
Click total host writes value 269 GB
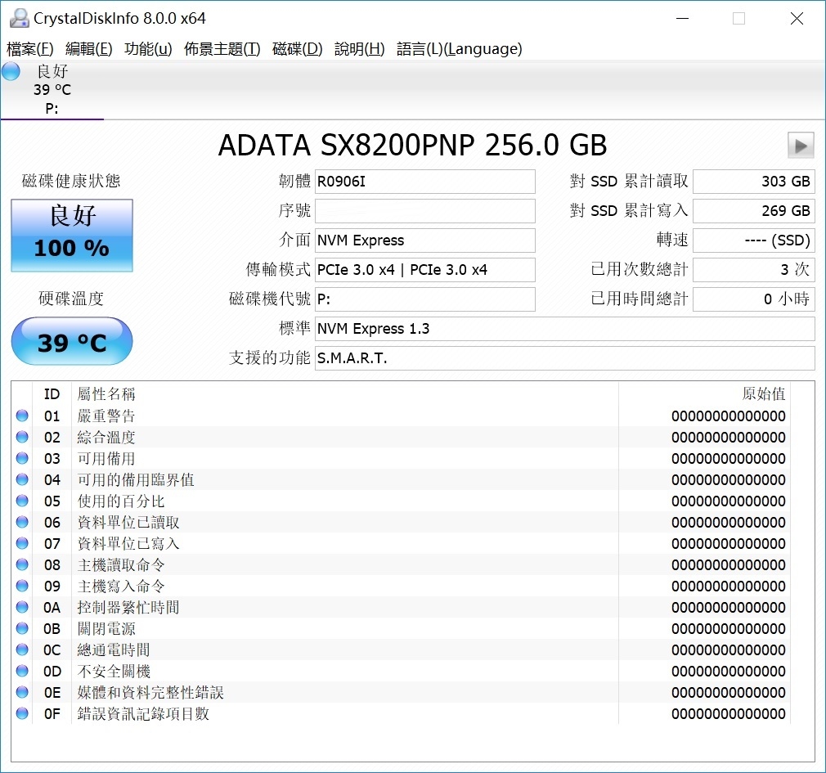point(754,211)
